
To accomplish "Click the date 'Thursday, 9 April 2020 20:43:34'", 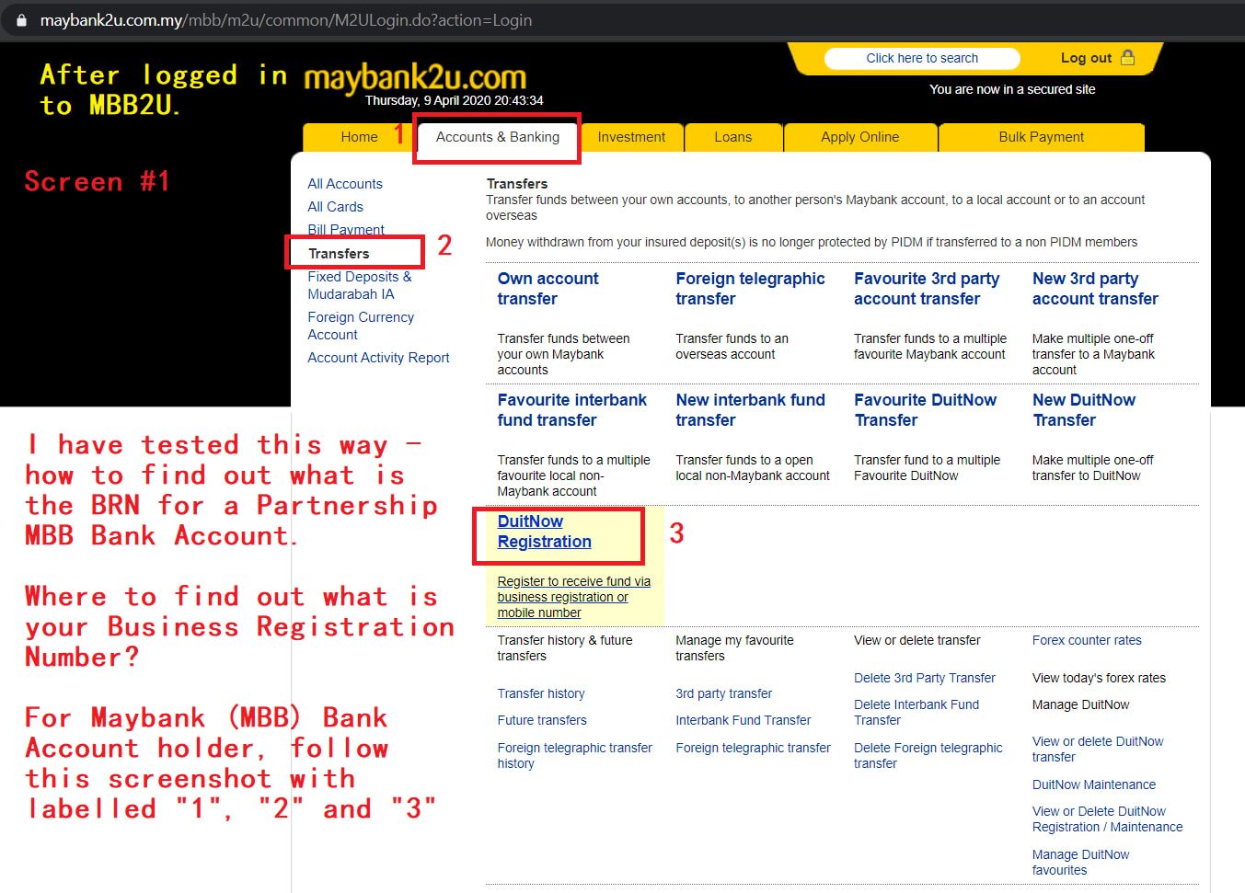I will point(454,100).
